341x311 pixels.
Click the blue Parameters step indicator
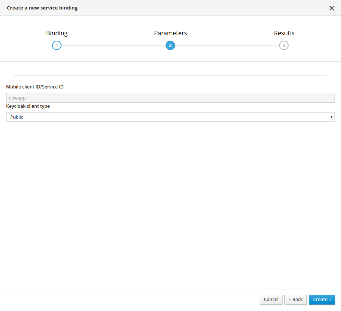170,45
